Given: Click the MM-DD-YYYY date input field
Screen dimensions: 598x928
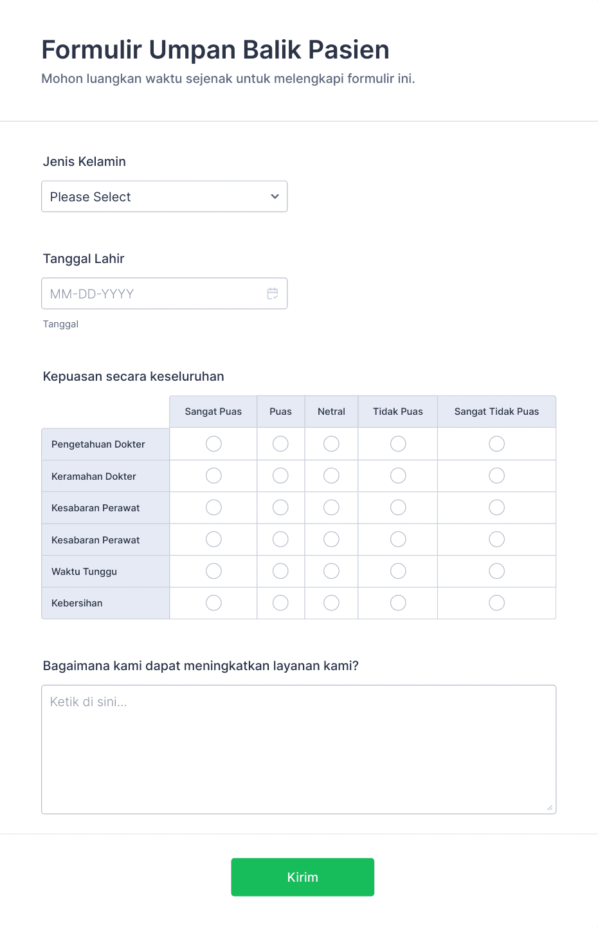Looking at the screenshot, I should click(164, 293).
